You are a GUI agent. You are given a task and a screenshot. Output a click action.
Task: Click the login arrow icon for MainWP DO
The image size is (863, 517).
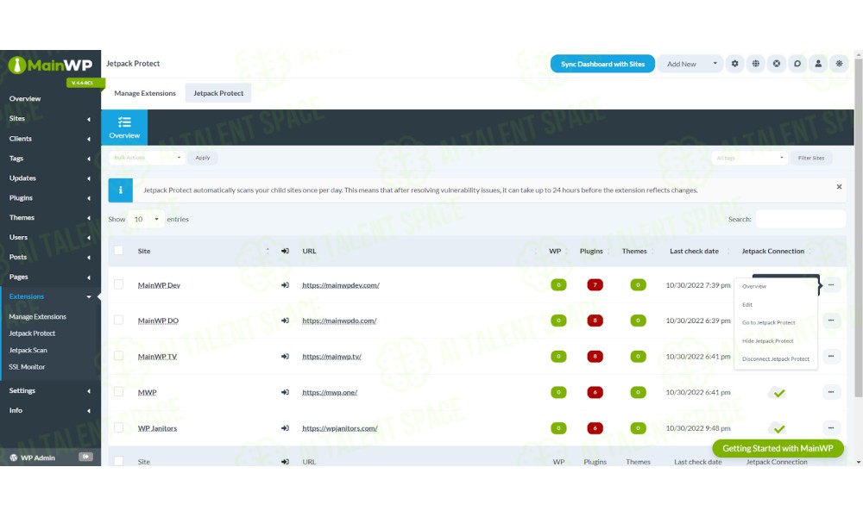coord(285,321)
